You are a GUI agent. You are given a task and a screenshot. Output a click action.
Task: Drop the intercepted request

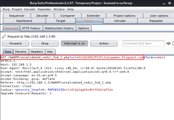(45, 43)
